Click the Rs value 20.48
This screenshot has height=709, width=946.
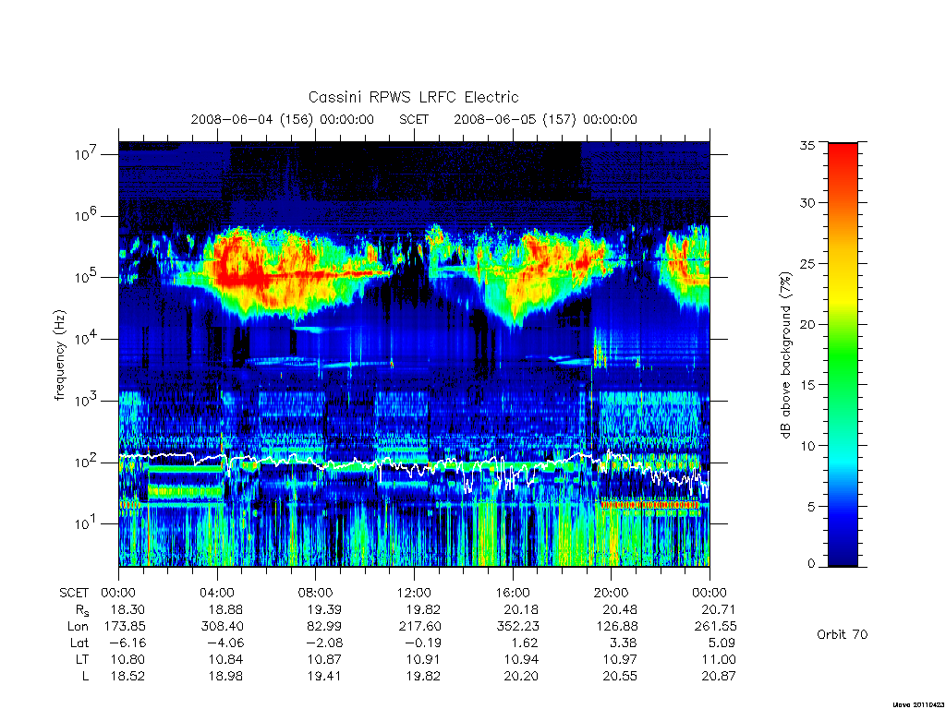620,609
